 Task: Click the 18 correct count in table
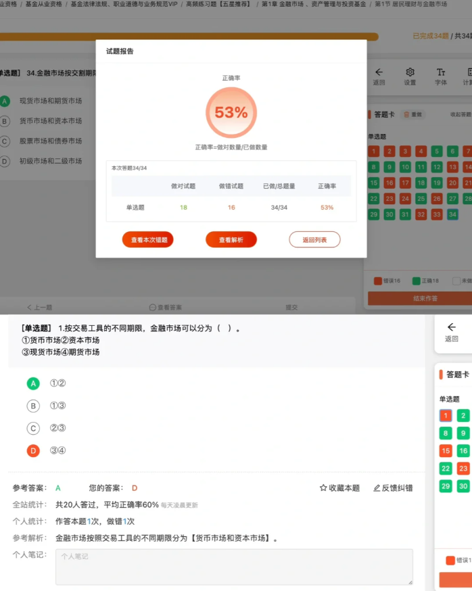(x=184, y=208)
